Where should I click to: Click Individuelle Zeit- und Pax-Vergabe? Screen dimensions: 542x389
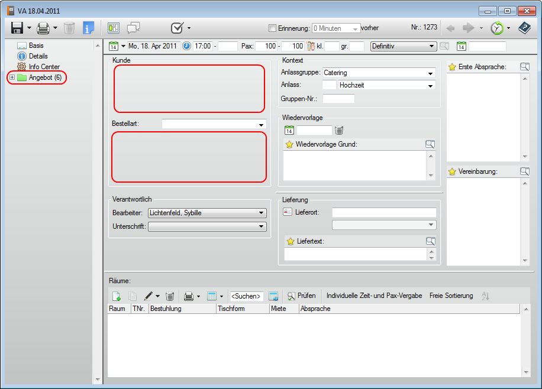pos(374,296)
